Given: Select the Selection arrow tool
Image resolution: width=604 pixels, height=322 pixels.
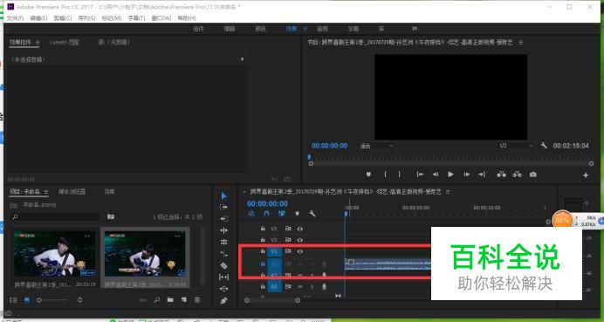Looking at the screenshot, I should pyautogui.click(x=223, y=196).
